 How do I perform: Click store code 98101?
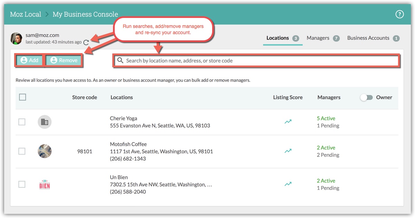85,151
